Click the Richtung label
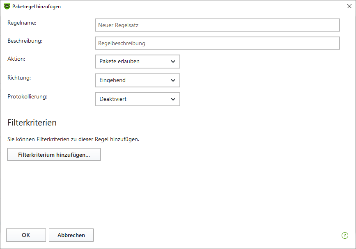 (x=19, y=78)
